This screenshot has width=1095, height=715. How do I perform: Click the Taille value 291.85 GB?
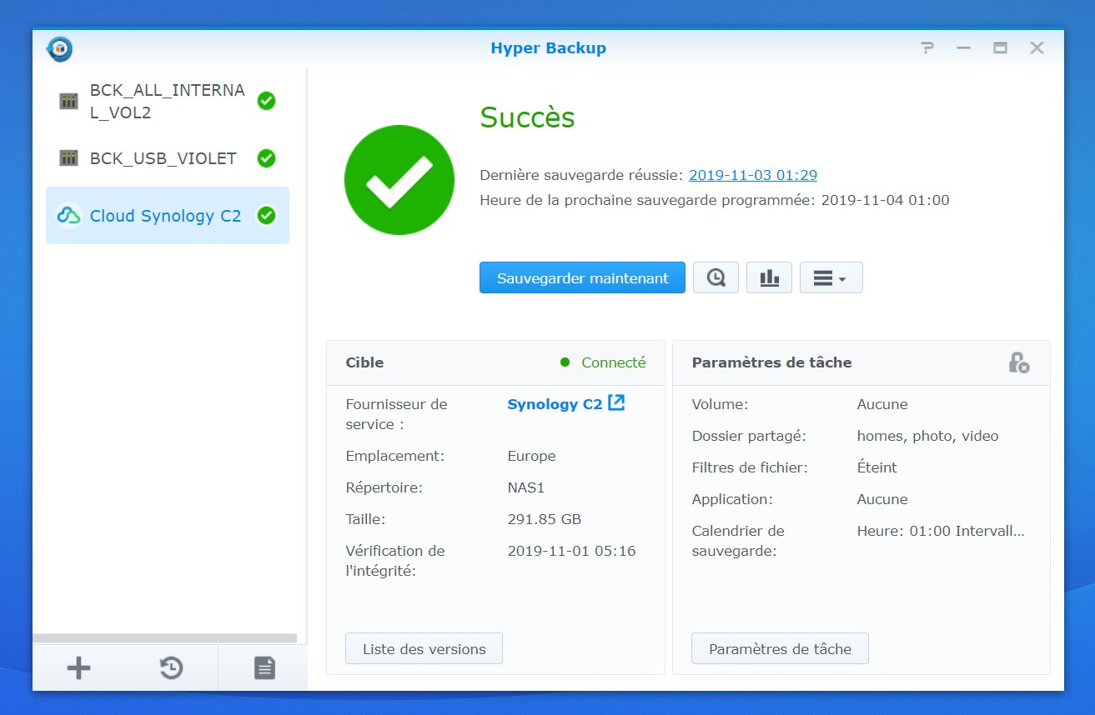(544, 519)
